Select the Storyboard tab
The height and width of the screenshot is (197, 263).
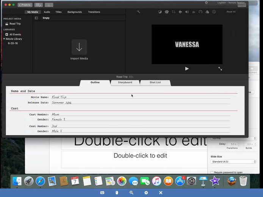[125, 83]
